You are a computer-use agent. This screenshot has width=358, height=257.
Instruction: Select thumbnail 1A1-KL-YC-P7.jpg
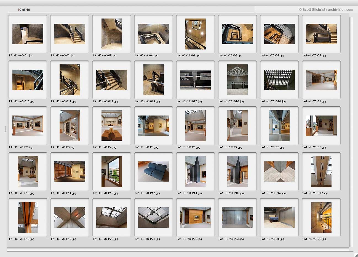coord(237,126)
